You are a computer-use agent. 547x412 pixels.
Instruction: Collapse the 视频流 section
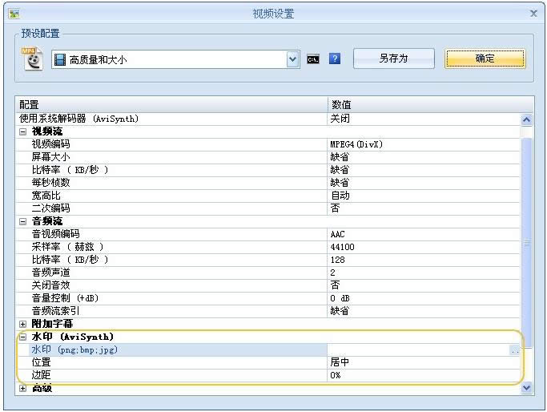click(22, 131)
